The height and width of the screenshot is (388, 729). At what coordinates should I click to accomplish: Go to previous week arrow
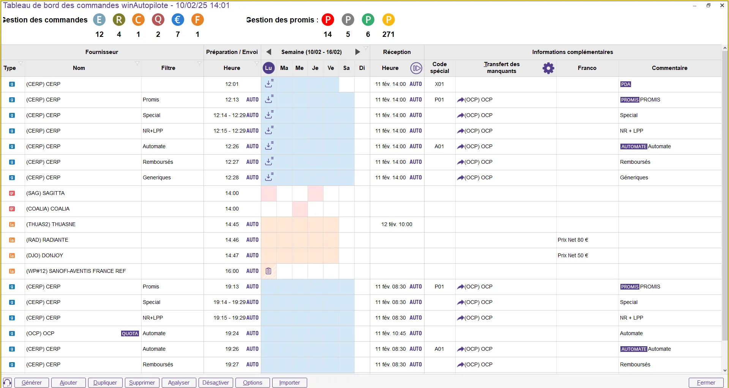tap(268, 52)
